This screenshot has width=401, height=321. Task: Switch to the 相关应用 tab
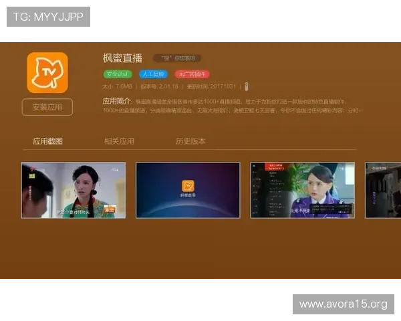[x=119, y=141]
